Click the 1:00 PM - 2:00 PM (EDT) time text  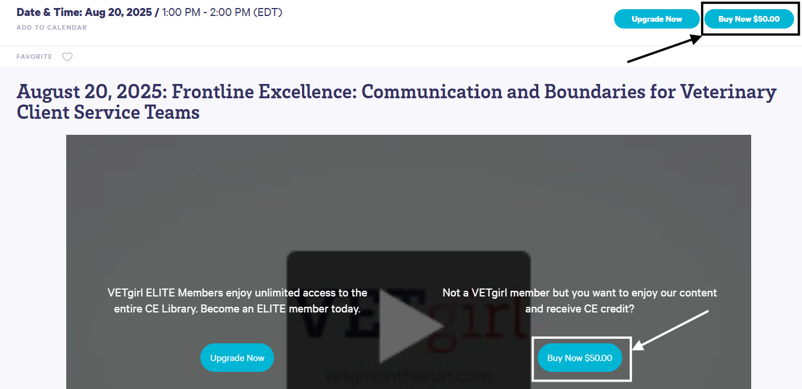tap(221, 12)
